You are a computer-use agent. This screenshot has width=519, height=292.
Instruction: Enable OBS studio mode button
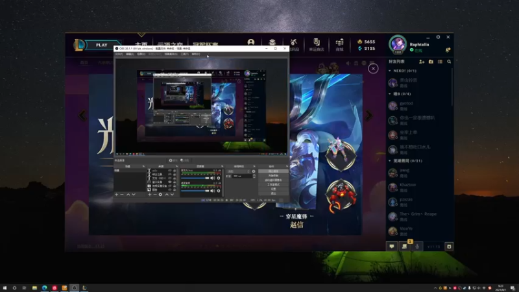click(x=273, y=184)
